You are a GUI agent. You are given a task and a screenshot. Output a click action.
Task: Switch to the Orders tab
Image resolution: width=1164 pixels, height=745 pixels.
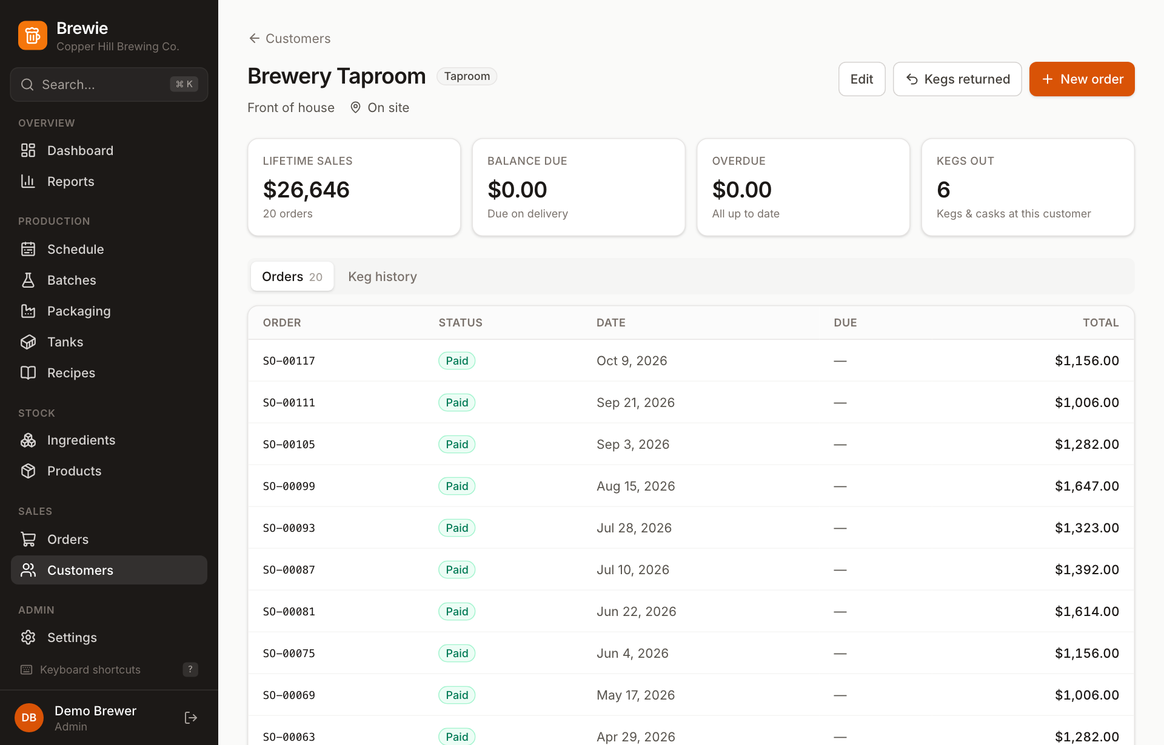click(292, 276)
